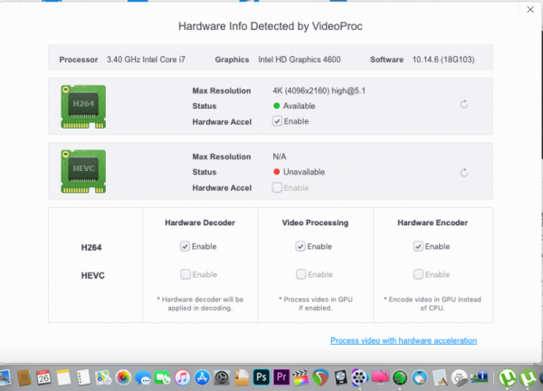The height and width of the screenshot is (391, 543).
Task: Open Notes from the Dock
Action: (63, 377)
